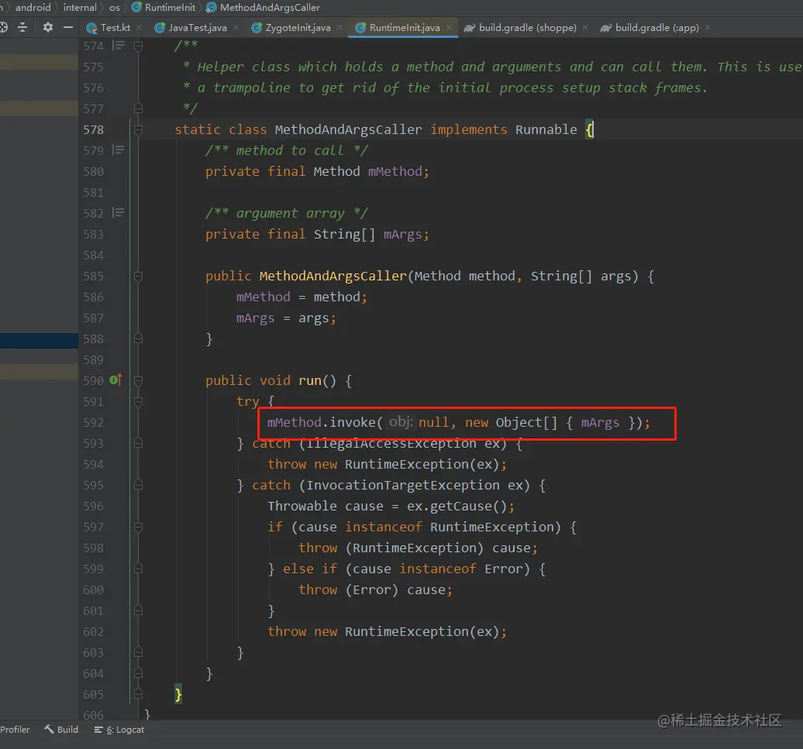The height and width of the screenshot is (749, 803).
Task: Switch to the JavaTest.java tab
Action: [x=191, y=28]
